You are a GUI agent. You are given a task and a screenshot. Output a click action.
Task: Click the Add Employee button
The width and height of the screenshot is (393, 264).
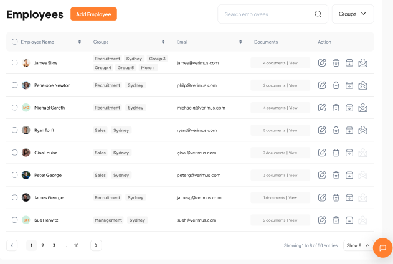pos(93,14)
